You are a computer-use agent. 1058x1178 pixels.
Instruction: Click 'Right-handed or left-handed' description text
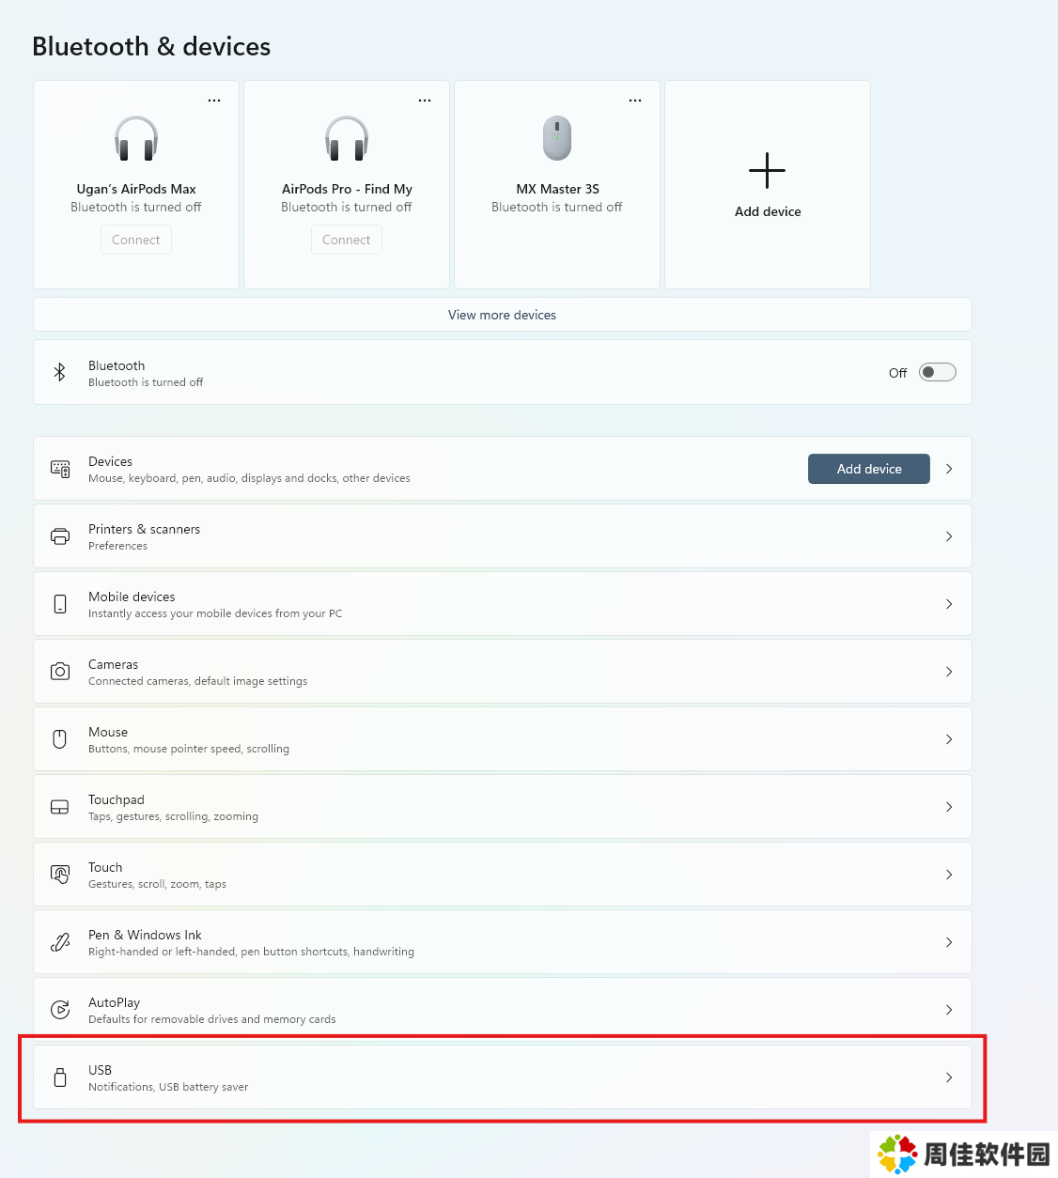pos(251,952)
